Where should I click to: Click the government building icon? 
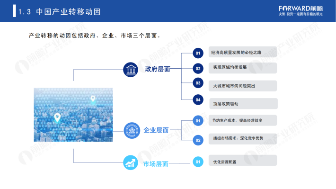click(131, 70)
